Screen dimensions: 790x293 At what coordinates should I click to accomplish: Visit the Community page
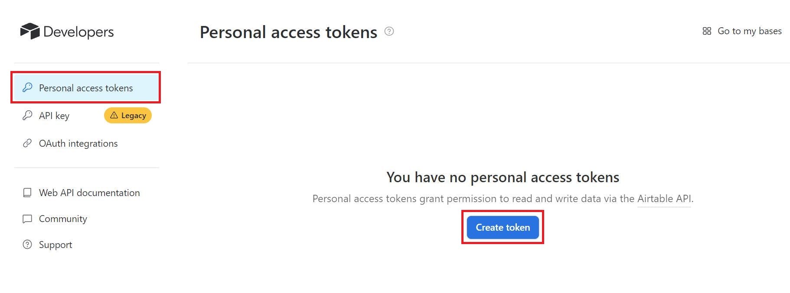62,219
